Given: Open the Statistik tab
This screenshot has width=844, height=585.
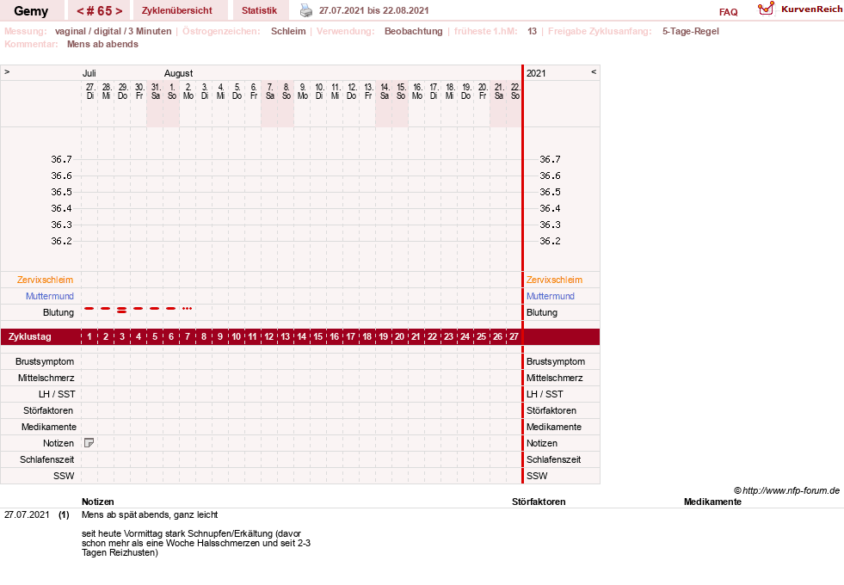Looking at the screenshot, I should pos(259,10).
